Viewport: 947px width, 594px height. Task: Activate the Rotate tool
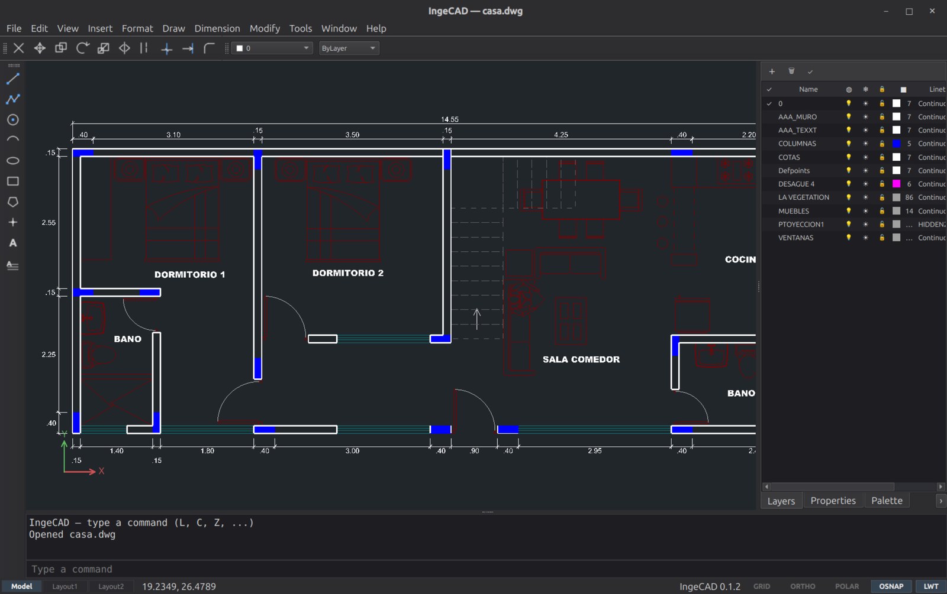82,48
